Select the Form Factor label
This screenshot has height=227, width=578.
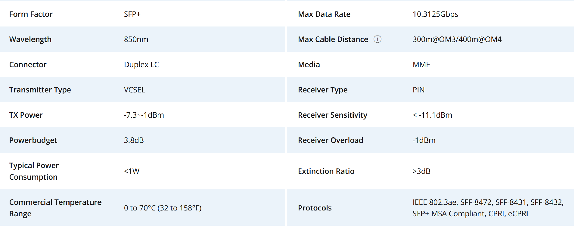[x=31, y=14]
